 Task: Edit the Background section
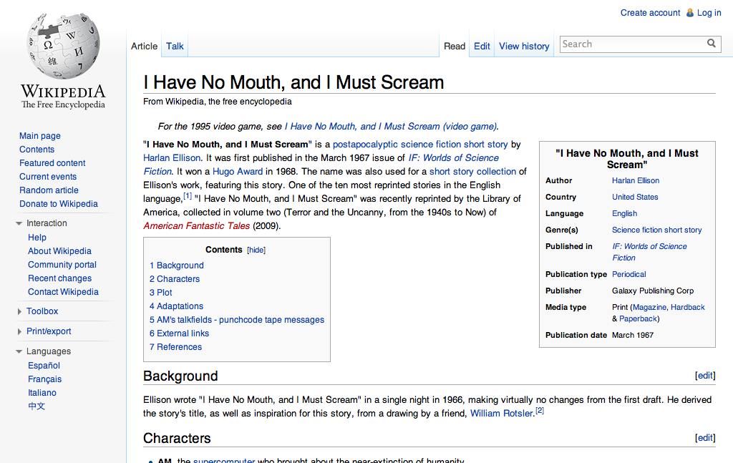[705, 375]
